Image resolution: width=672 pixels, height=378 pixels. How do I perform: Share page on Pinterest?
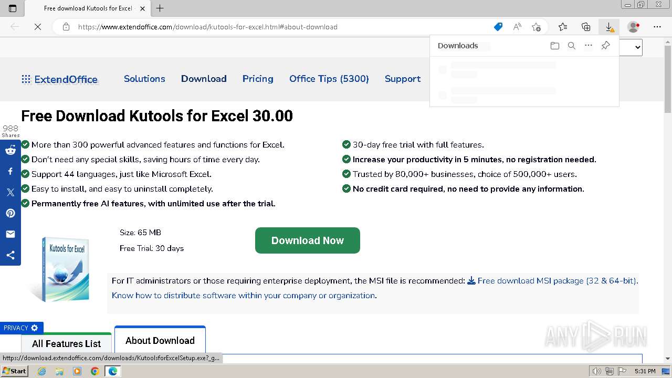[x=10, y=213]
